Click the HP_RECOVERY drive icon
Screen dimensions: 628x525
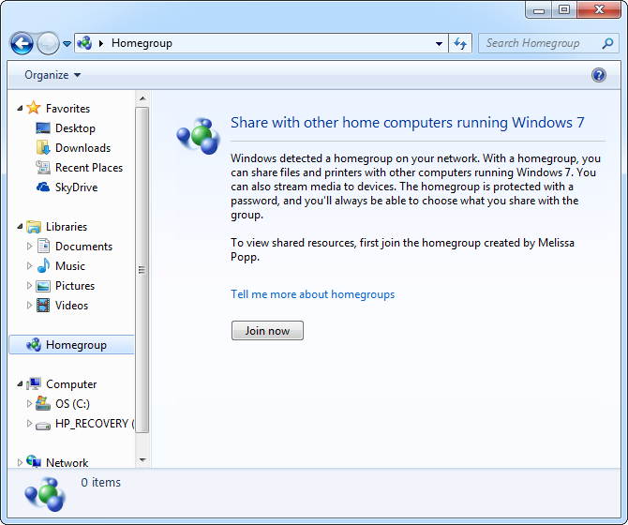tap(43, 425)
